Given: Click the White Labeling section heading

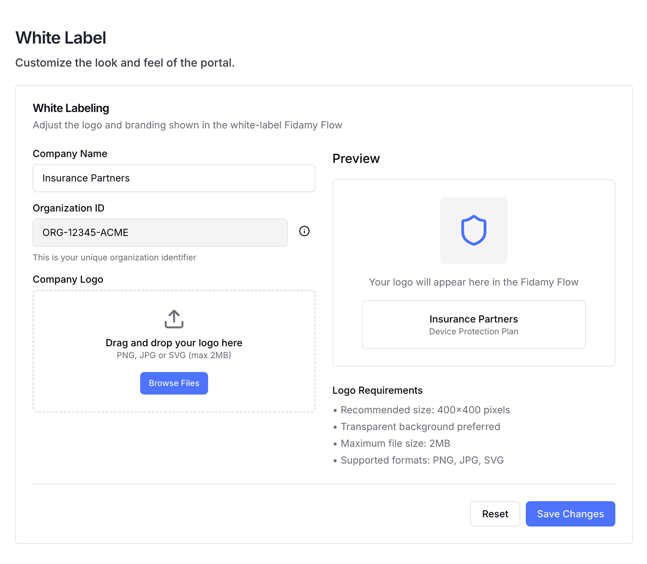Looking at the screenshot, I should pos(71,108).
